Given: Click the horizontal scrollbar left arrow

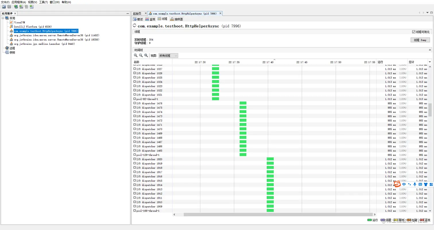Looking at the screenshot, I should pos(174,214).
